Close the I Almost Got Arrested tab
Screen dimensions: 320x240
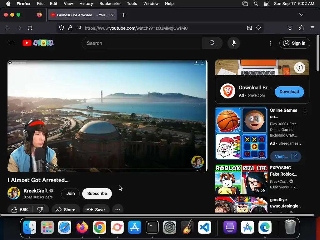112,15
